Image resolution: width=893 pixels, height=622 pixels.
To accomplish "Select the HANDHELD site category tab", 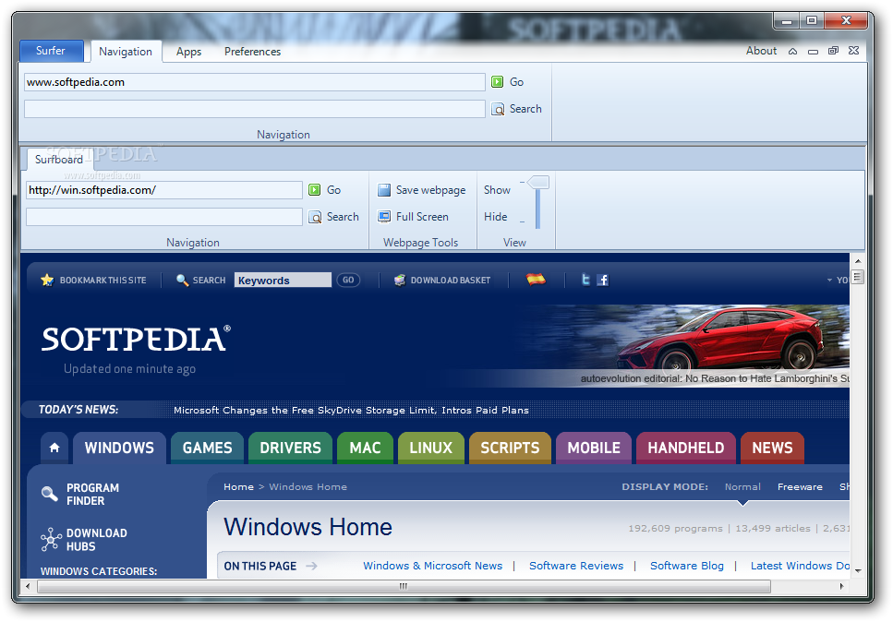I will point(686,448).
